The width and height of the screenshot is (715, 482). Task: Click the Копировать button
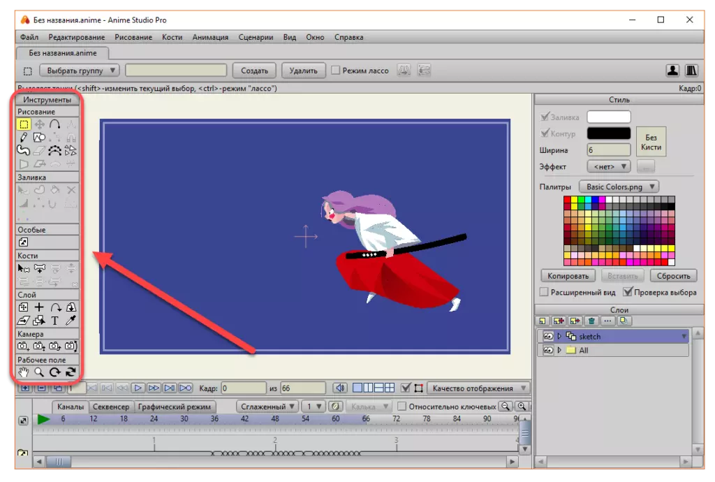pos(568,275)
